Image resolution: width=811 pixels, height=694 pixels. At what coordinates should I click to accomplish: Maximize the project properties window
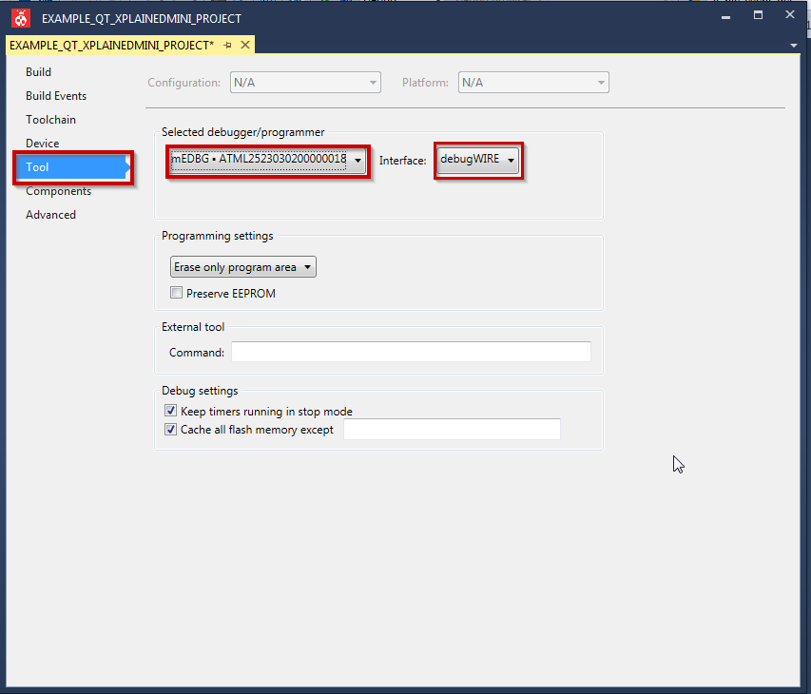758,15
